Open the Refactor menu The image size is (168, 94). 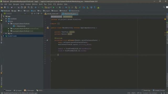[35, 4]
